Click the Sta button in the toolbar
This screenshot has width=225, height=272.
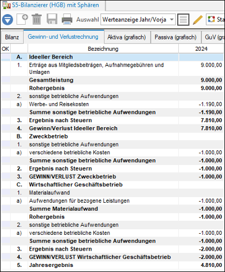[215, 19]
